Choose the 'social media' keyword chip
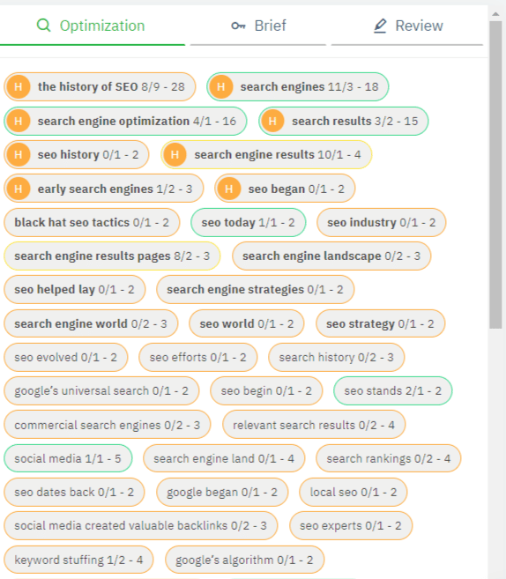This screenshot has height=579, width=506. tap(68, 458)
